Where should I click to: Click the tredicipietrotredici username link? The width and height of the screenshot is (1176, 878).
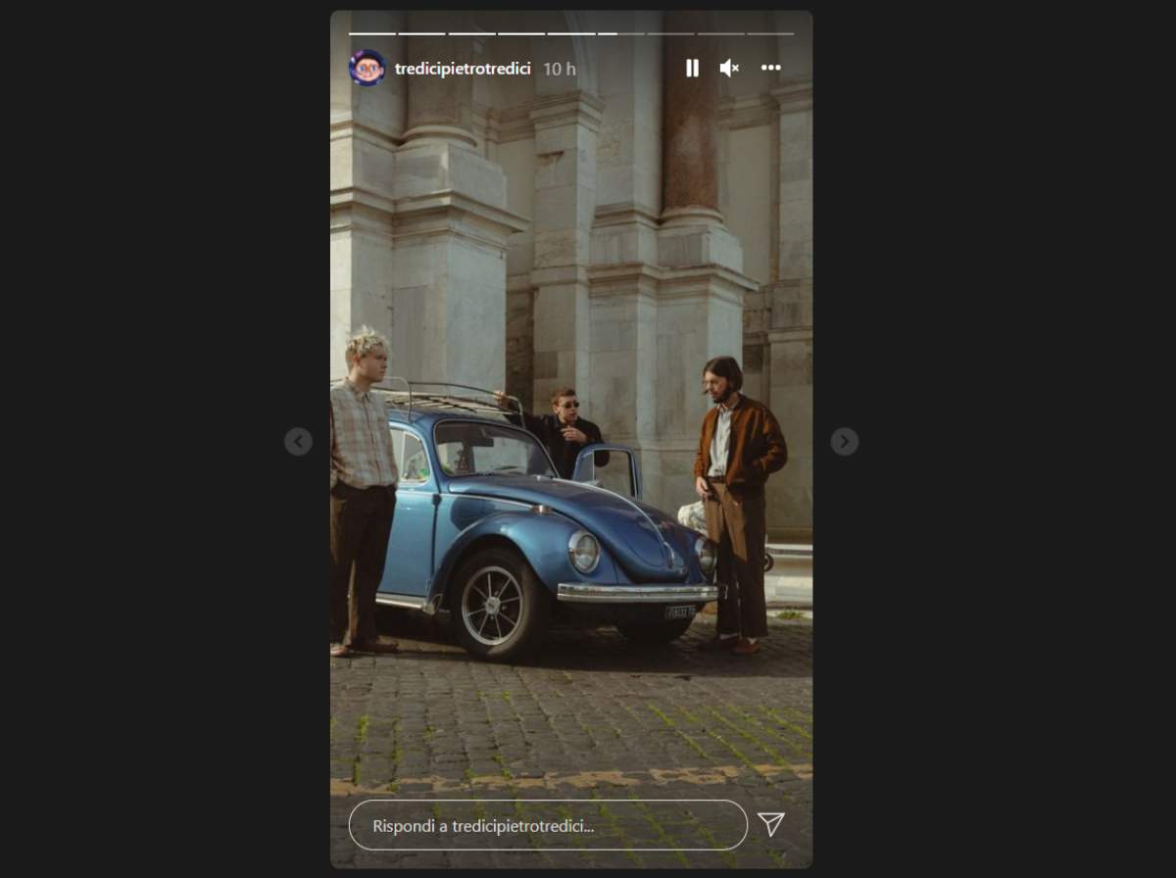click(x=463, y=69)
